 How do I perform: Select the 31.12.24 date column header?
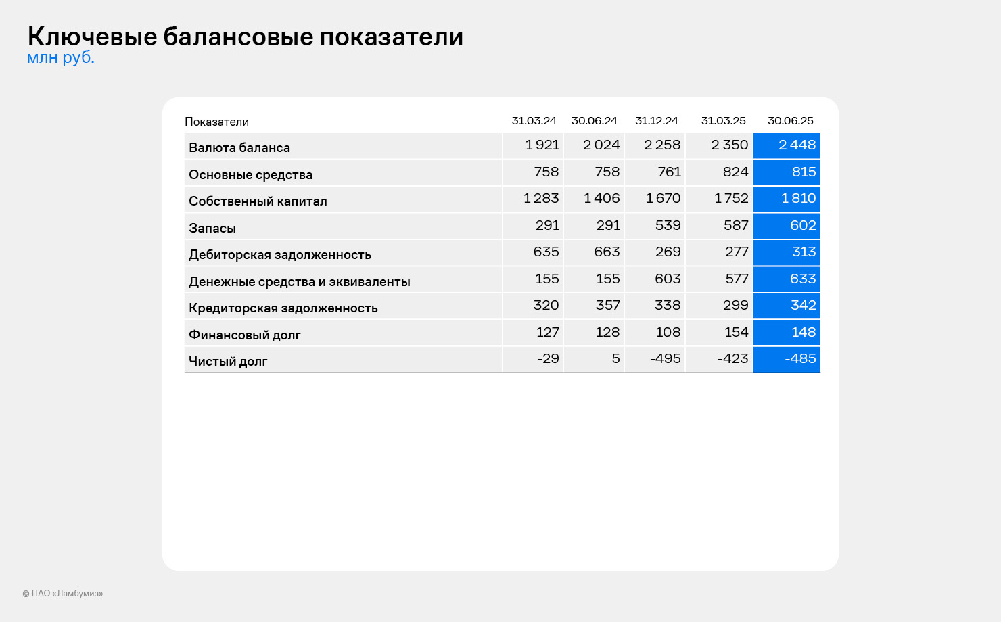tap(656, 121)
